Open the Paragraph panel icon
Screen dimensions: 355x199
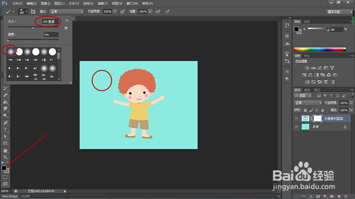click(287, 79)
